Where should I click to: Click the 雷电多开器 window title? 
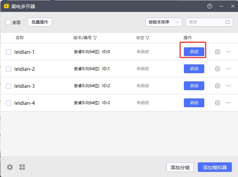[23, 6]
